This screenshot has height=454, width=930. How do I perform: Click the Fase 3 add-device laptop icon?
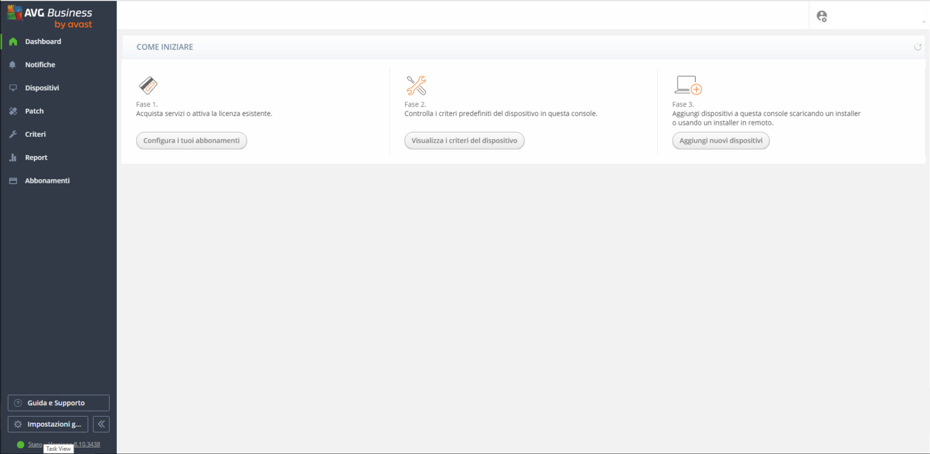click(x=687, y=85)
